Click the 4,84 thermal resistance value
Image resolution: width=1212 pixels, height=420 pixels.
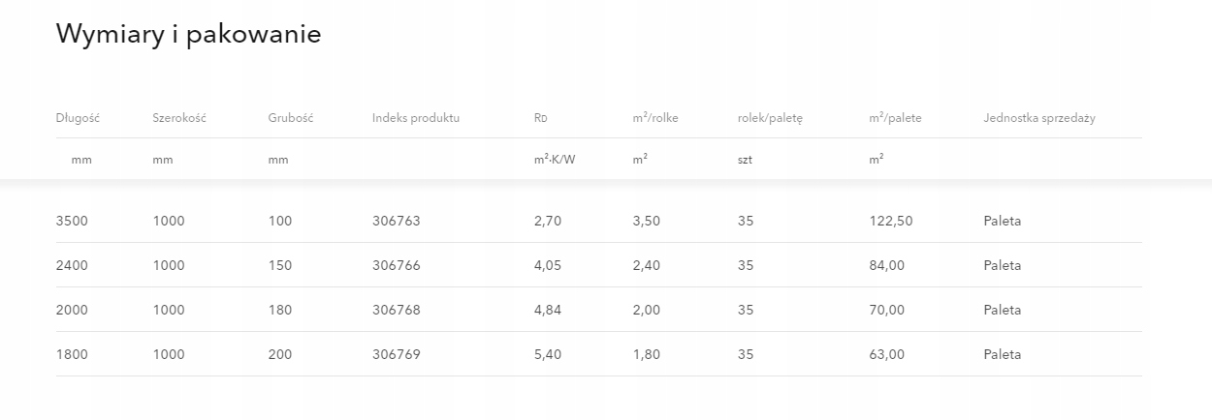[x=548, y=310]
